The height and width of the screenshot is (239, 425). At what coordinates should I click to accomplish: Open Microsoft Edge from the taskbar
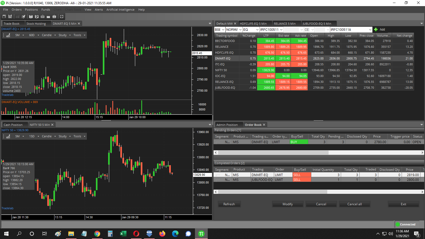[x=175, y=234]
